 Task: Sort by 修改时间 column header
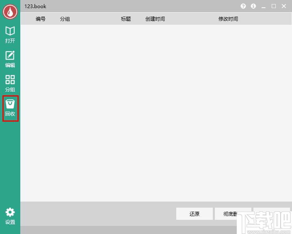click(x=228, y=19)
